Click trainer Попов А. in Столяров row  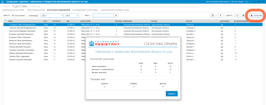190,25
